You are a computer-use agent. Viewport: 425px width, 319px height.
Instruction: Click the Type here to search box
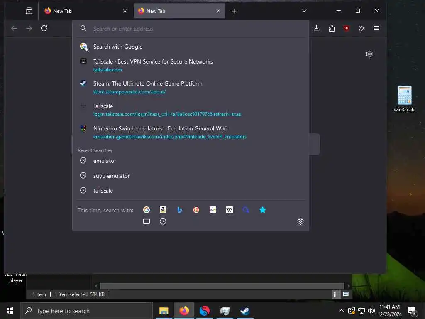click(x=86, y=311)
